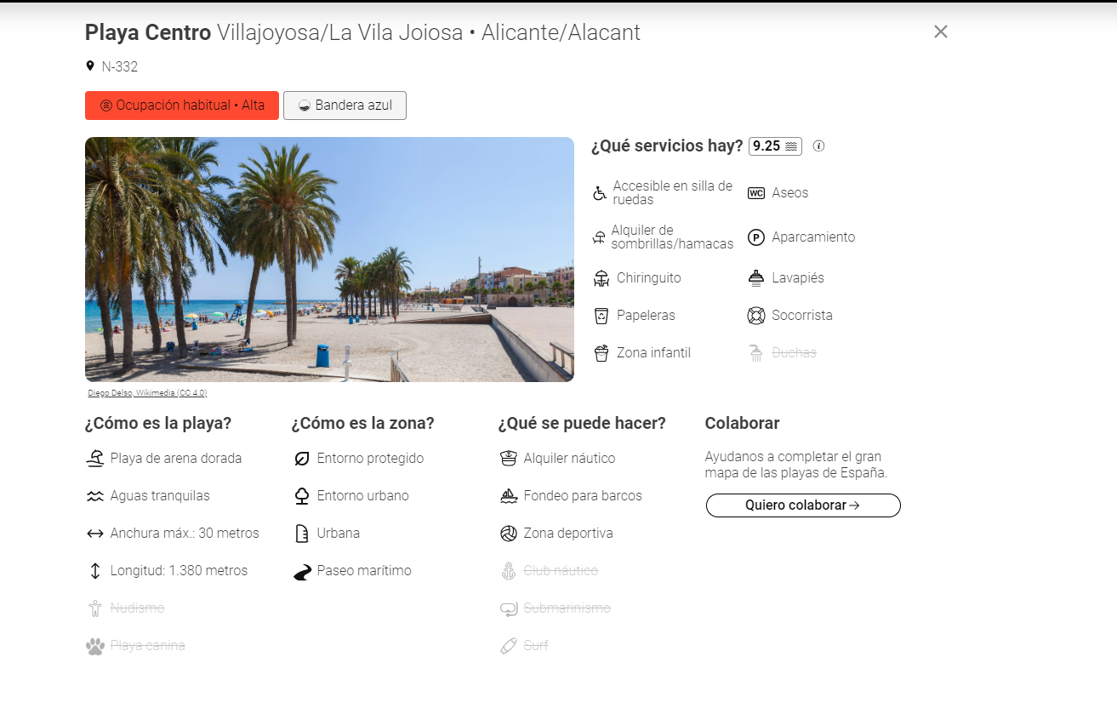Viewport: 1117px width, 725px height.
Task: Click the 'Entorno protegido' label
Action: (x=370, y=458)
